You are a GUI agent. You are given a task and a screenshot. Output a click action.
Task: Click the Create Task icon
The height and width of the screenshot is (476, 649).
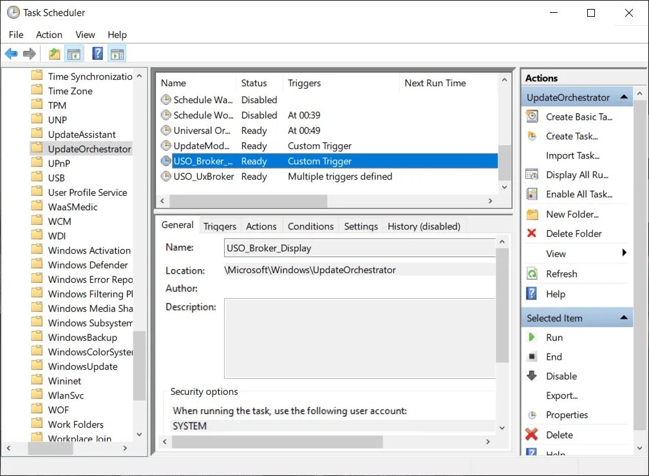(532, 136)
